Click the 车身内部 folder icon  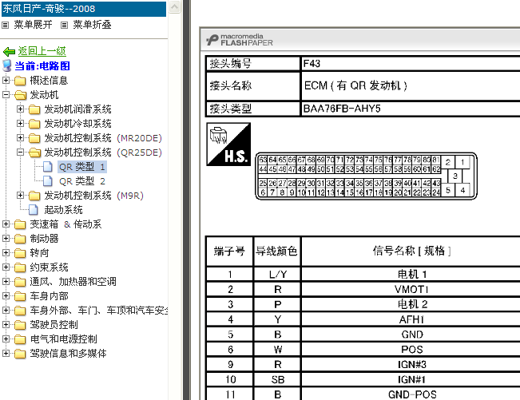(x=20, y=296)
